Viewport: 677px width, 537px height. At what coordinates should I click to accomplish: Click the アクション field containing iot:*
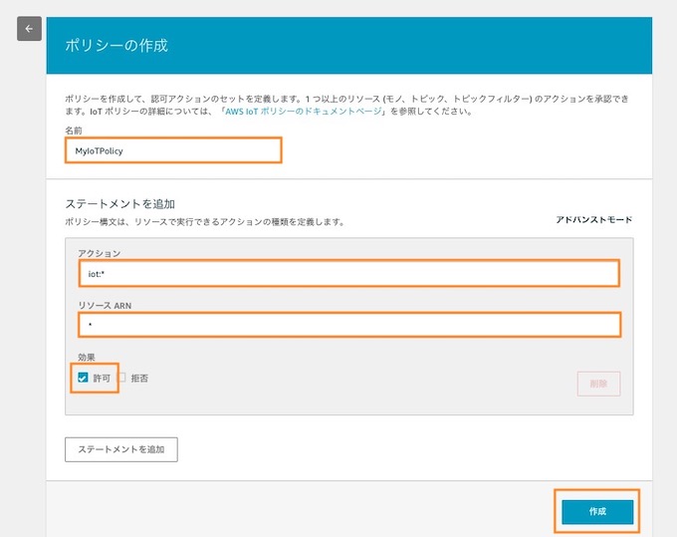[349, 273]
